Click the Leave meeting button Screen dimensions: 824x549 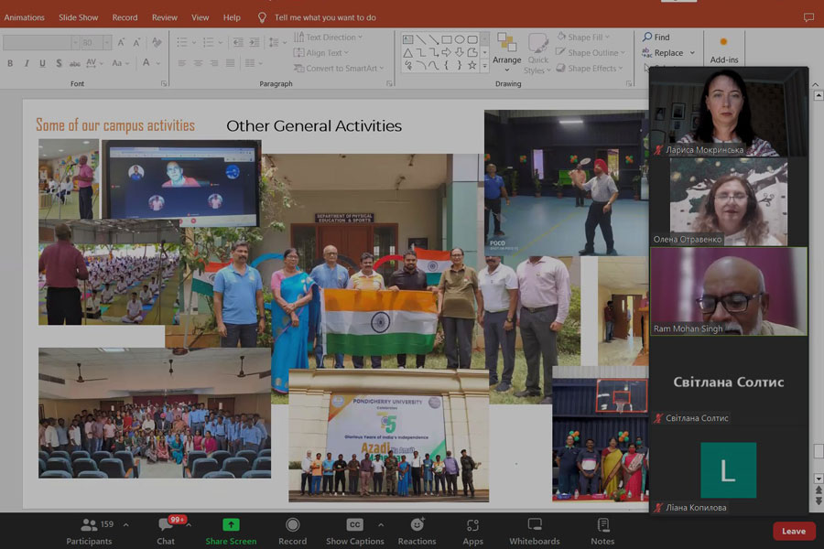click(793, 531)
